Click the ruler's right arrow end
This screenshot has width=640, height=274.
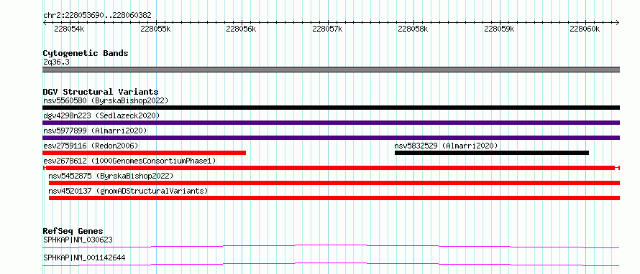click(618, 22)
